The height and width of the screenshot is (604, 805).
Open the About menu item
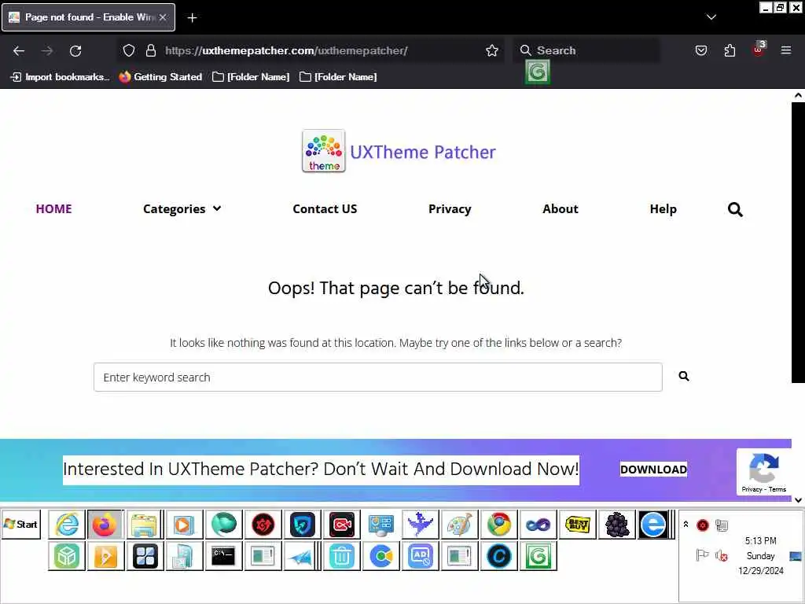point(561,209)
